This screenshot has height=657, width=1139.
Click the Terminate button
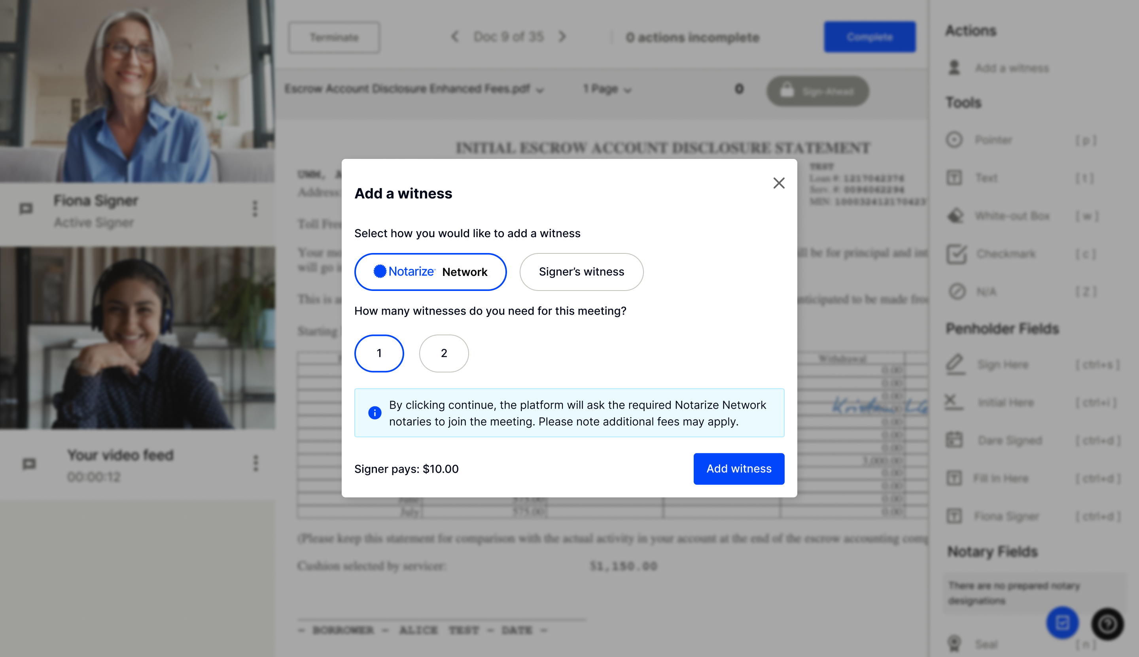(334, 38)
